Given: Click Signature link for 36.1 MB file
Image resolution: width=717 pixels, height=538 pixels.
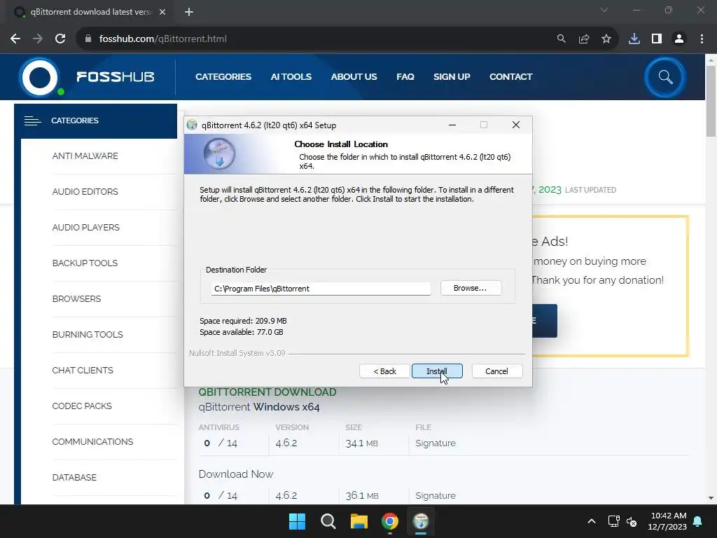Looking at the screenshot, I should click(436, 495).
